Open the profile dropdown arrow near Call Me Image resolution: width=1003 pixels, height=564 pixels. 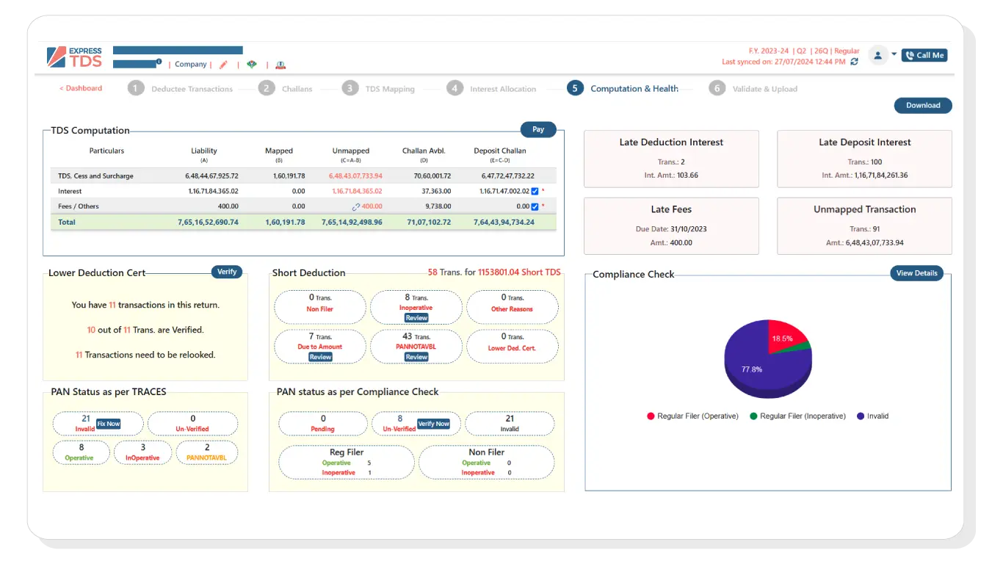pyautogui.click(x=894, y=54)
